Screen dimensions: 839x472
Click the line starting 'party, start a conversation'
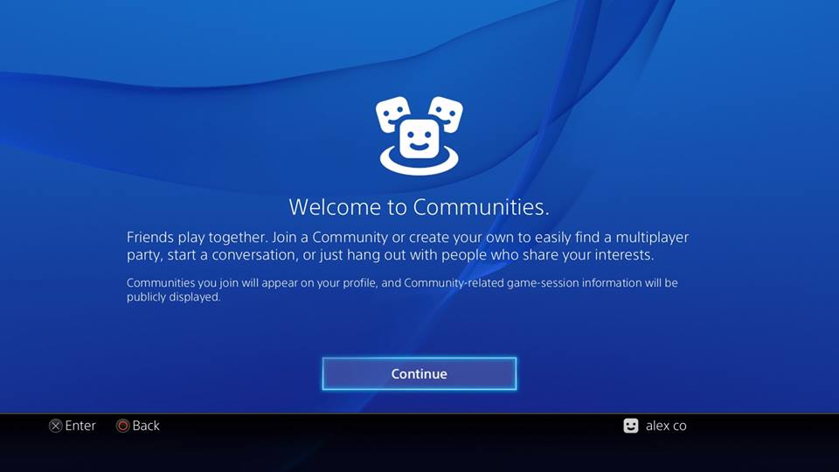[x=390, y=256]
